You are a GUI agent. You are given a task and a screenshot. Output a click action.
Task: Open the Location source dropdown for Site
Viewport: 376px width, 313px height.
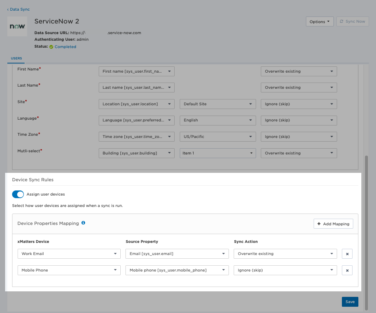(136, 104)
